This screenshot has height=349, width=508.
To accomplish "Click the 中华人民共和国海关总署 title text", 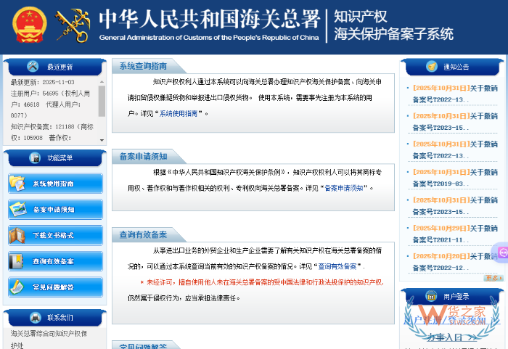I will click(x=209, y=19).
